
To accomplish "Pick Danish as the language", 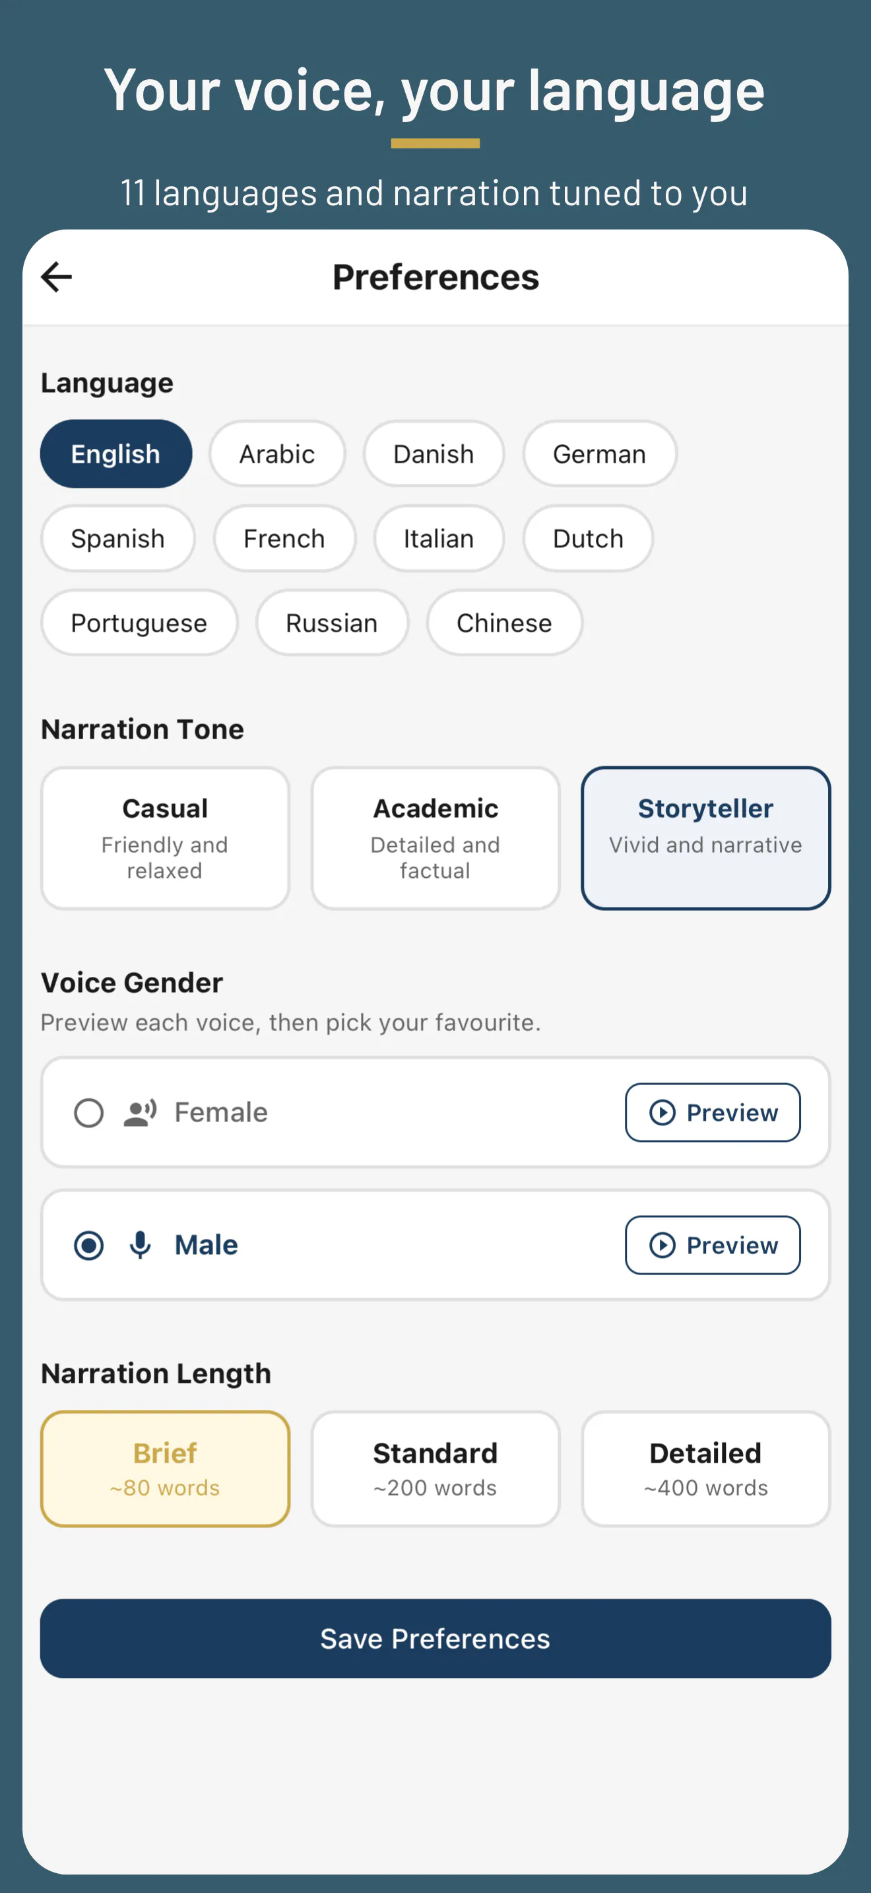I will (x=434, y=454).
